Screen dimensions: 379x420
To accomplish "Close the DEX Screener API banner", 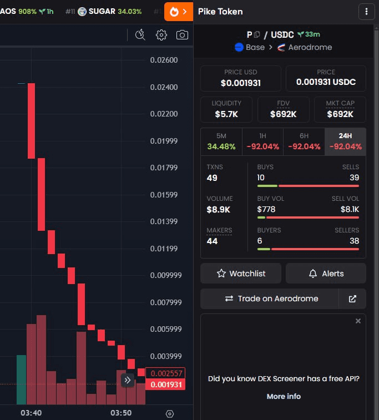I will coord(358,321).
